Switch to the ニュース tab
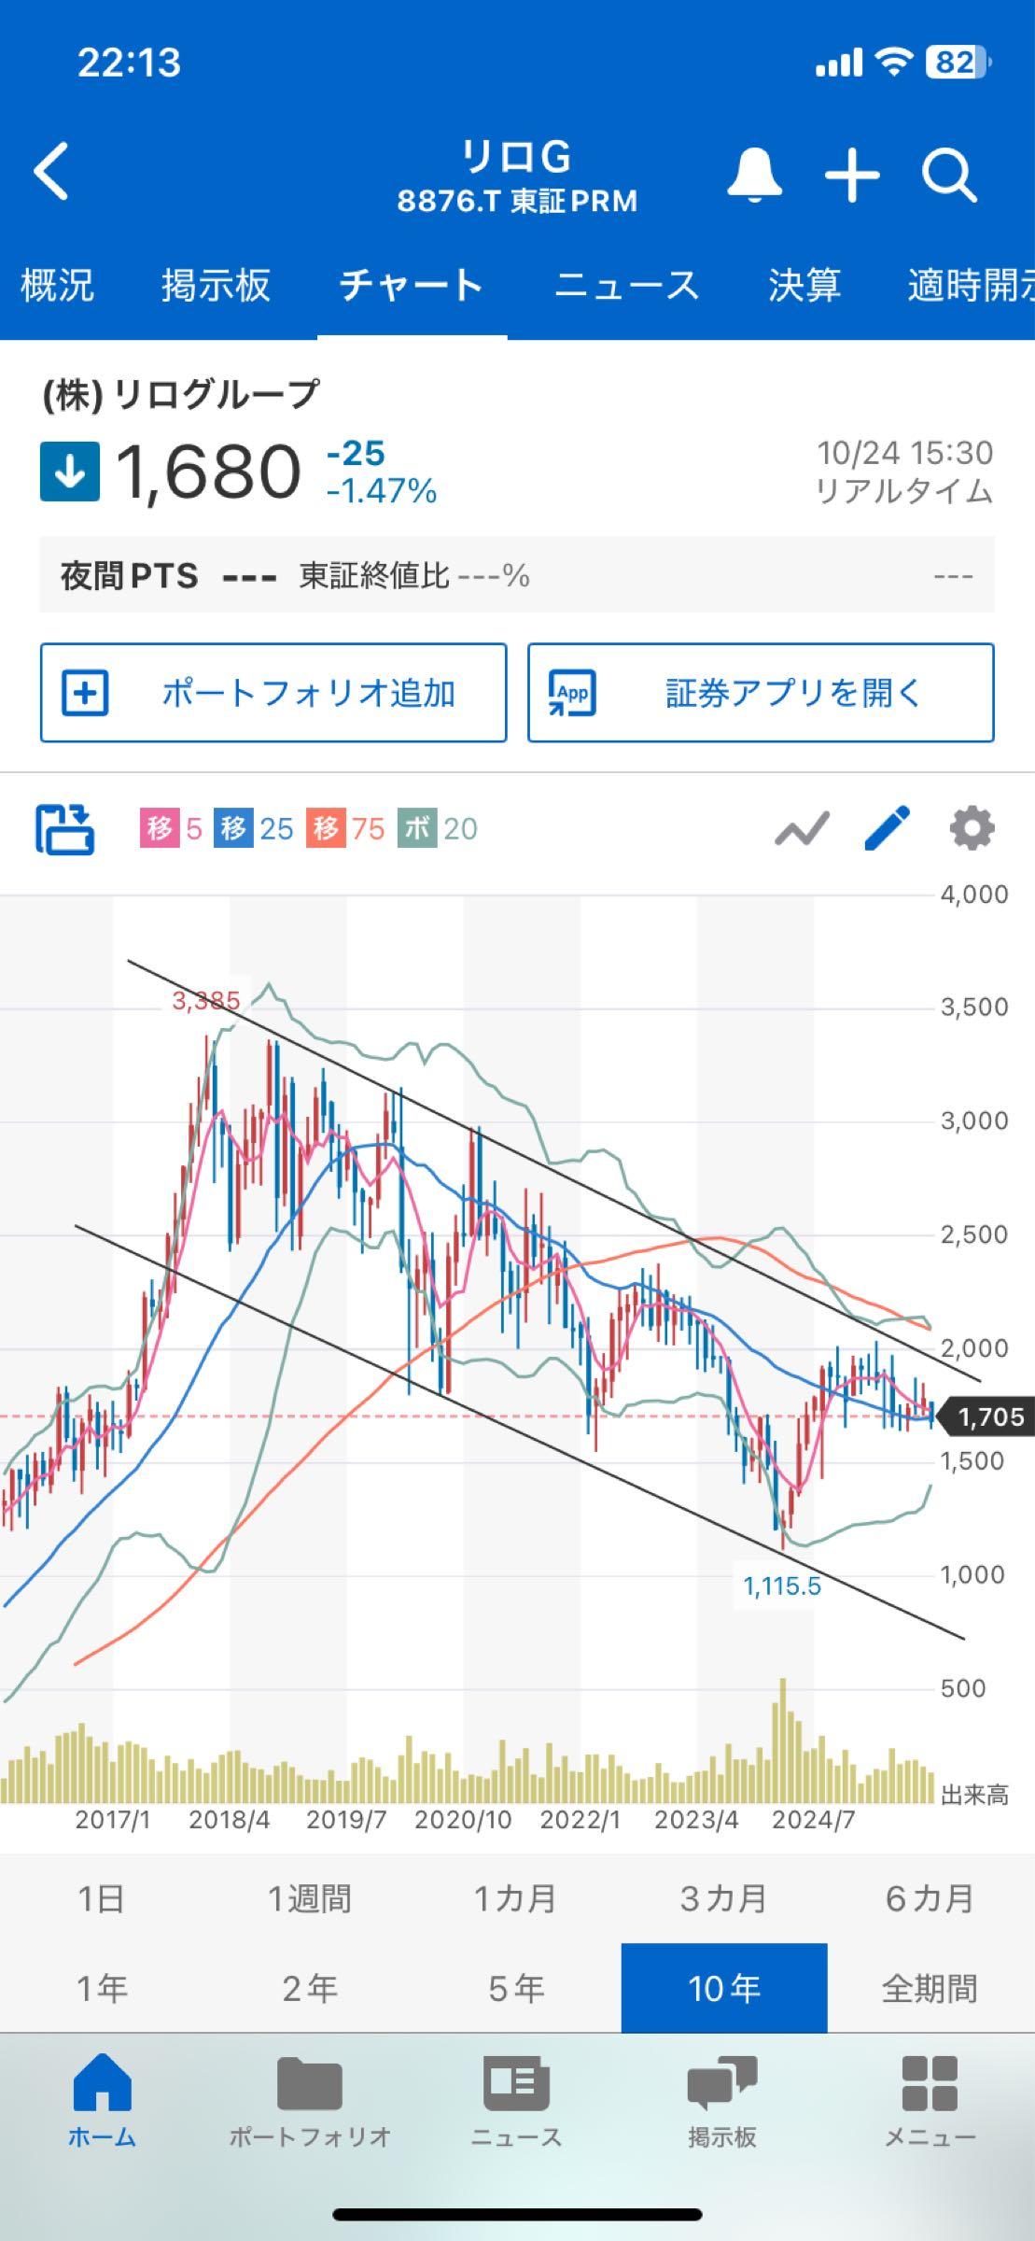 point(627,287)
